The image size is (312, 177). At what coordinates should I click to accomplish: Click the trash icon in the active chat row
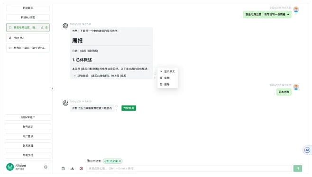(x=46, y=27)
